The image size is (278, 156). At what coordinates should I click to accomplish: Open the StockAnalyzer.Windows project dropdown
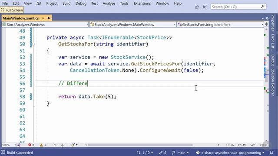tap(45, 25)
